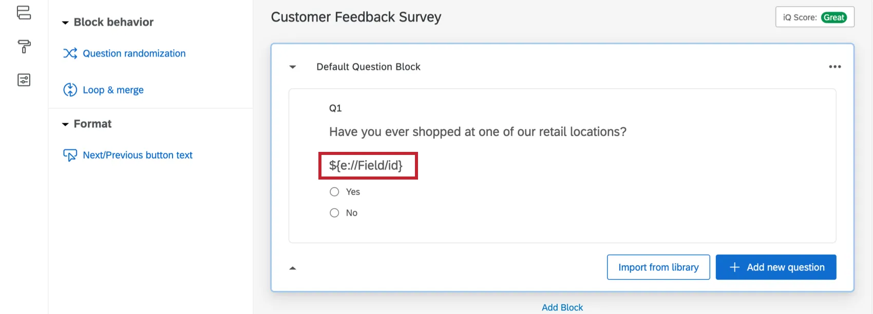Collapse the Block behavior section
This screenshot has height=314, width=873.
coord(65,22)
